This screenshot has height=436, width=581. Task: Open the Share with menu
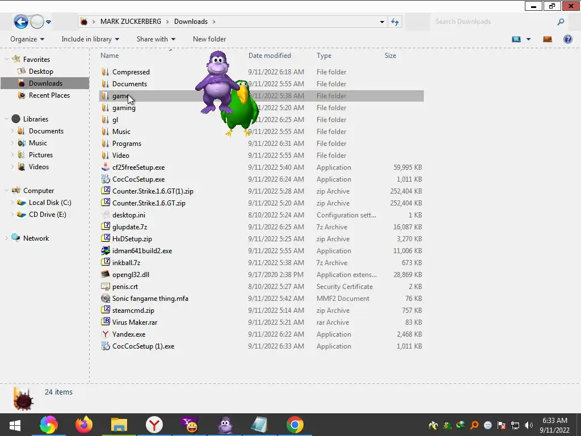[x=155, y=39]
